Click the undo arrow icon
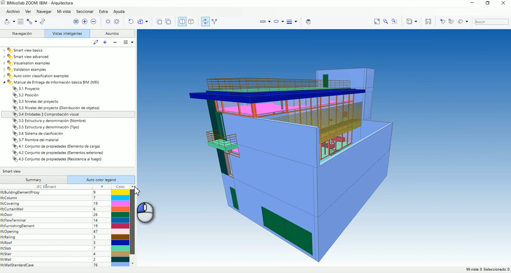This screenshot has height=273, width=511. [131, 22]
